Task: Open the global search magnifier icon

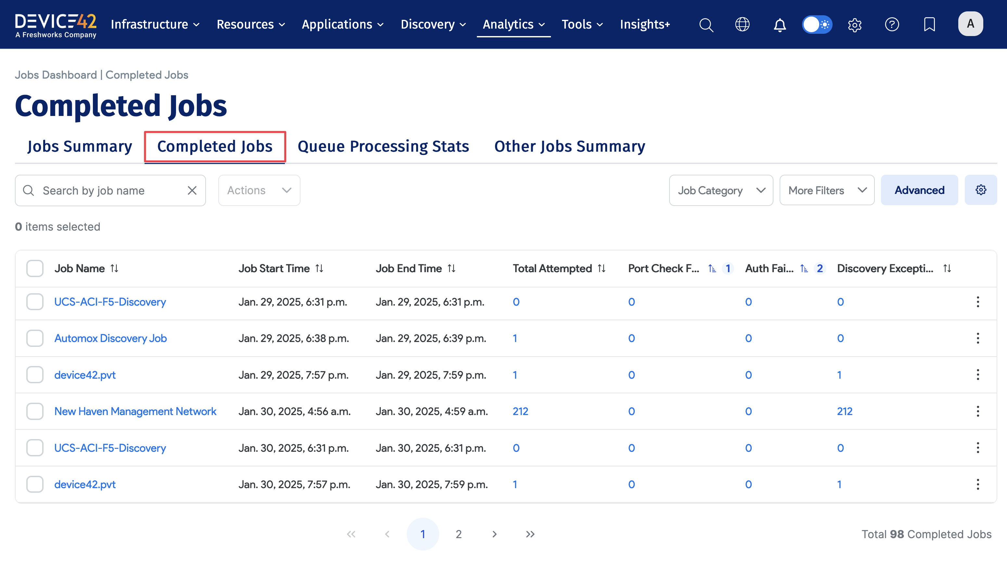Action: (x=706, y=25)
